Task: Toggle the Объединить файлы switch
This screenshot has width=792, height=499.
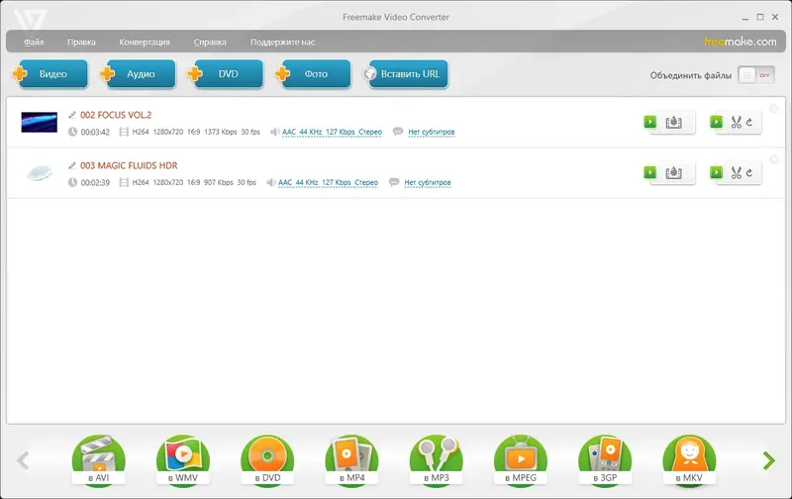Action: pos(756,75)
